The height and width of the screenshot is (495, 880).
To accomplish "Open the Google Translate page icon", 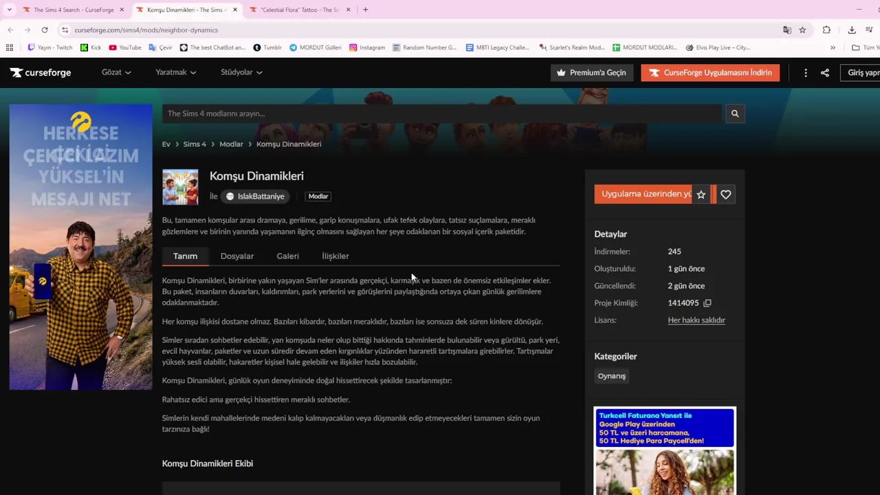I will coord(786,30).
